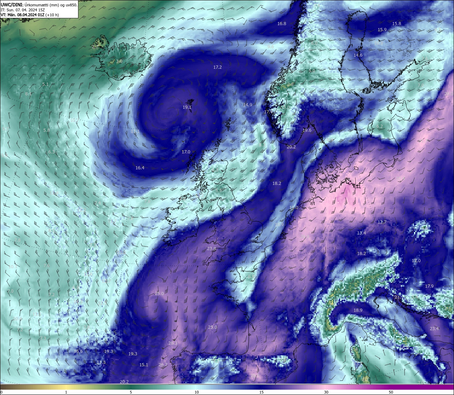Click the 12.0 value on the map

416,260
